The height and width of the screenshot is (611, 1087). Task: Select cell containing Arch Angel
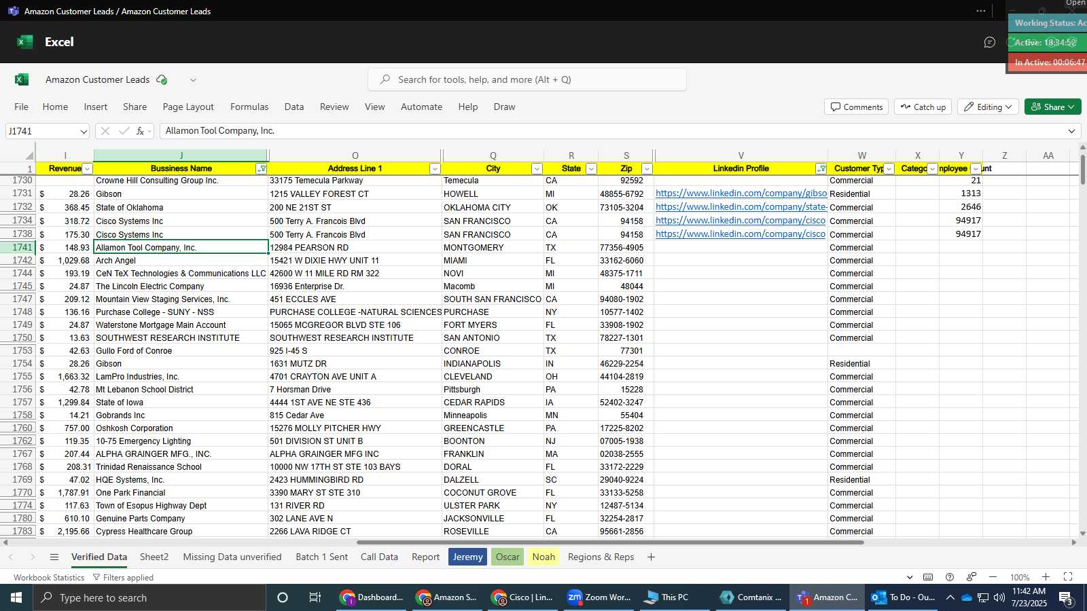(x=181, y=261)
